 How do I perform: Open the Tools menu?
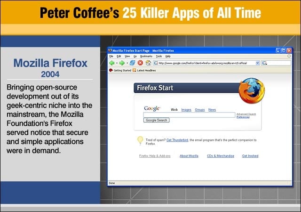coord(159,57)
